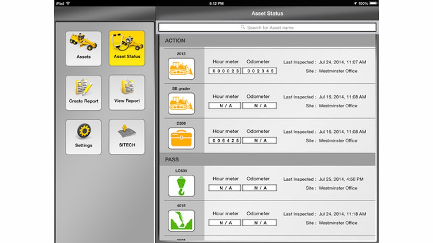Open Settings via the gear icon
This screenshot has width=433, height=243.
(x=83, y=136)
